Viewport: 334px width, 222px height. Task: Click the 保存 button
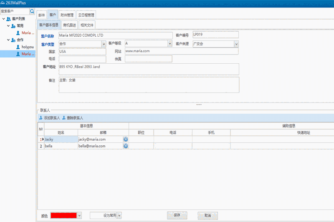pos(177,215)
